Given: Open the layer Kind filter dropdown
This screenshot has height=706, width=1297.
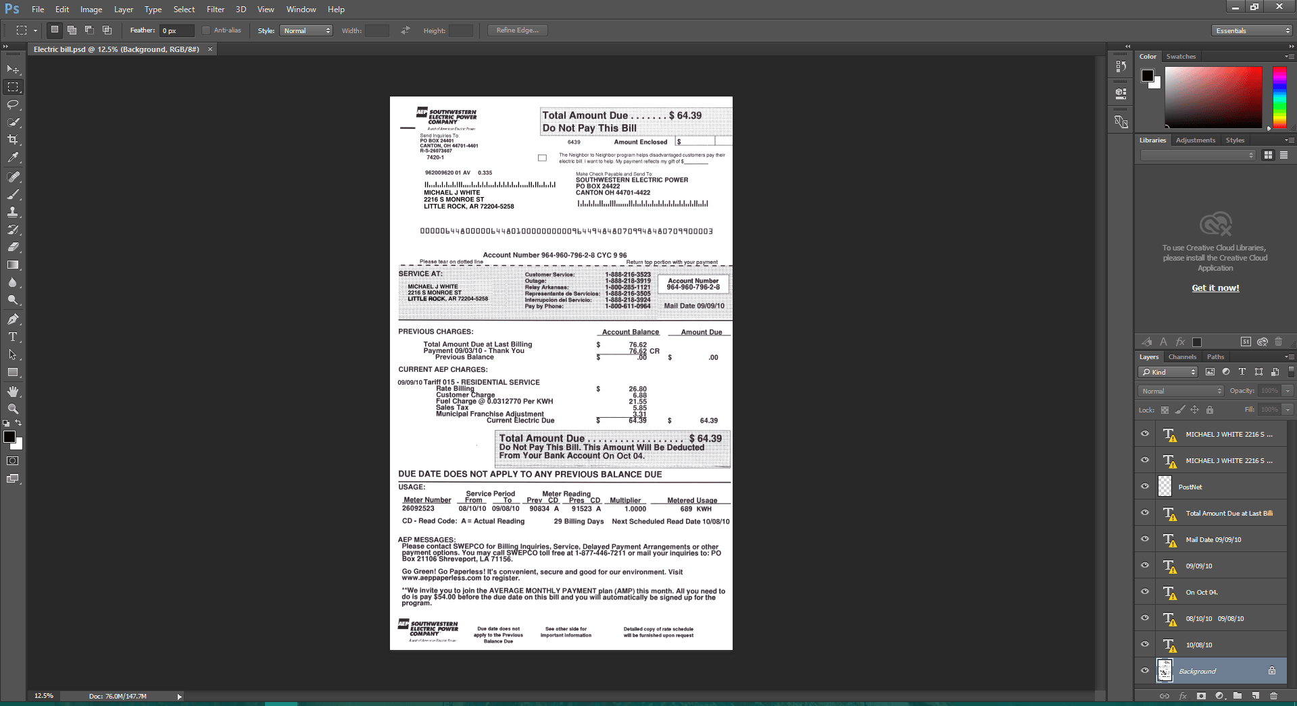Looking at the screenshot, I should click(1168, 372).
